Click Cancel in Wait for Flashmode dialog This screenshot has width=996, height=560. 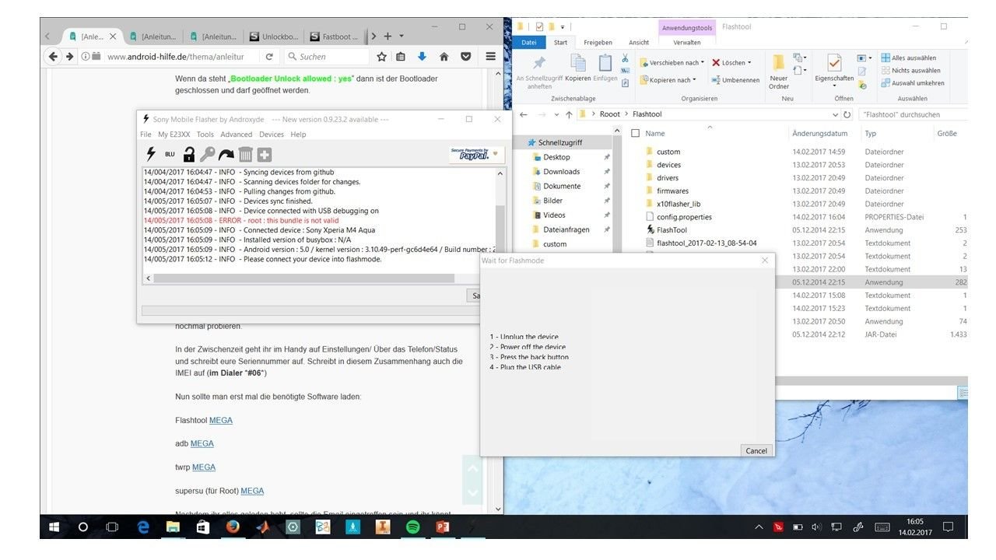coord(756,450)
